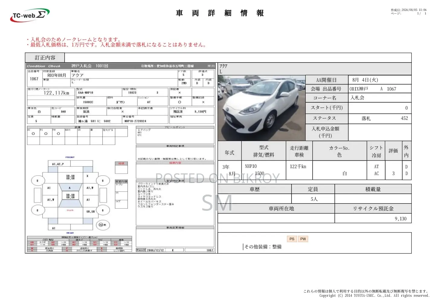This screenshot has width=435, height=307.
Task: Click the PW equipment badge
Action: (x=303, y=239)
